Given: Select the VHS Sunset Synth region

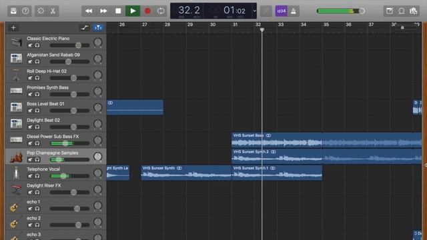Looking at the screenshot, I should (x=186, y=173).
